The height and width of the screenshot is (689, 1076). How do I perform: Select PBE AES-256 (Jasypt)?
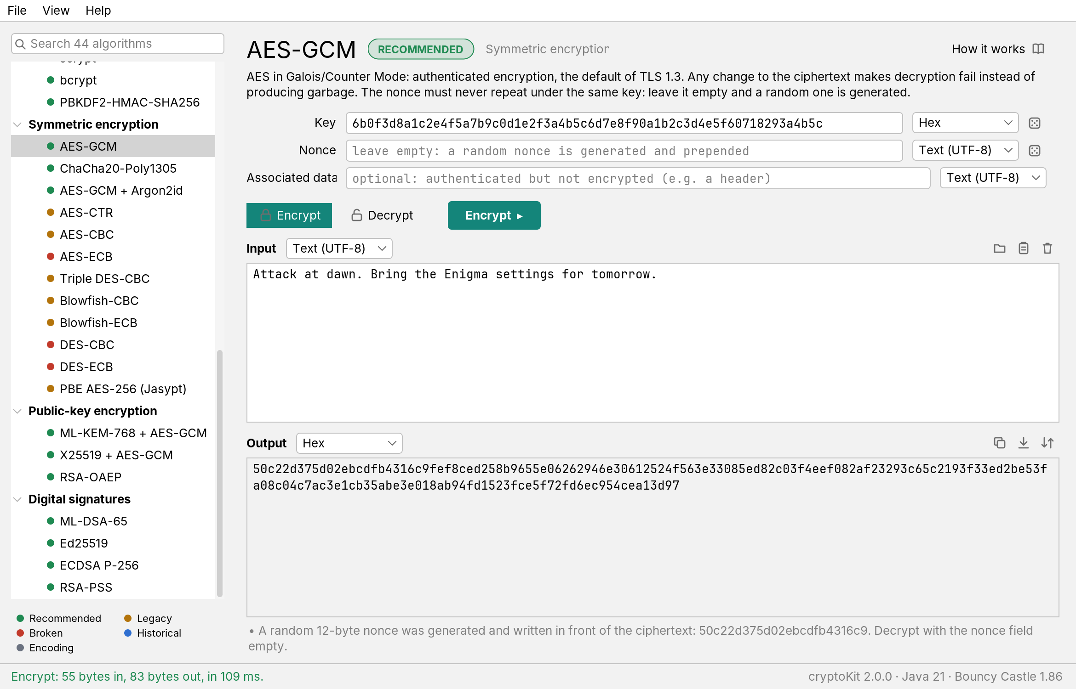(x=113, y=389)
